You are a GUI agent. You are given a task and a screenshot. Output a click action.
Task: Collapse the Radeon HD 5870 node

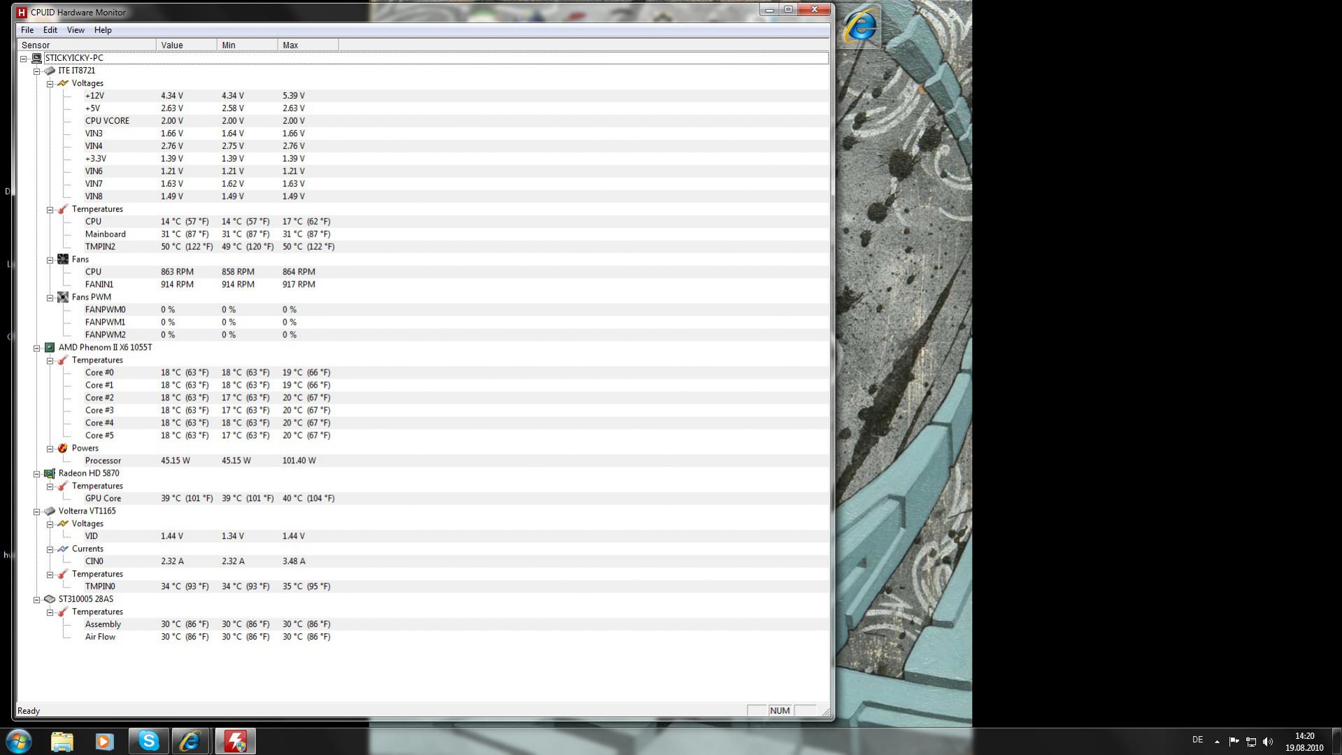(x=37, y=474)
